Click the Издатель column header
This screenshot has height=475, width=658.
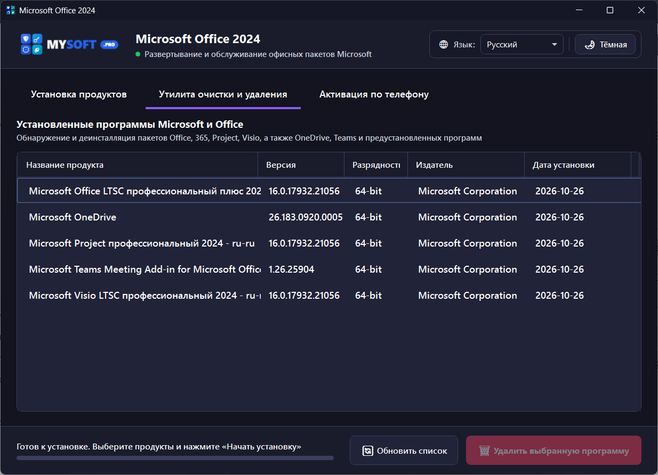pyautogui.click(x=466, y=165)
